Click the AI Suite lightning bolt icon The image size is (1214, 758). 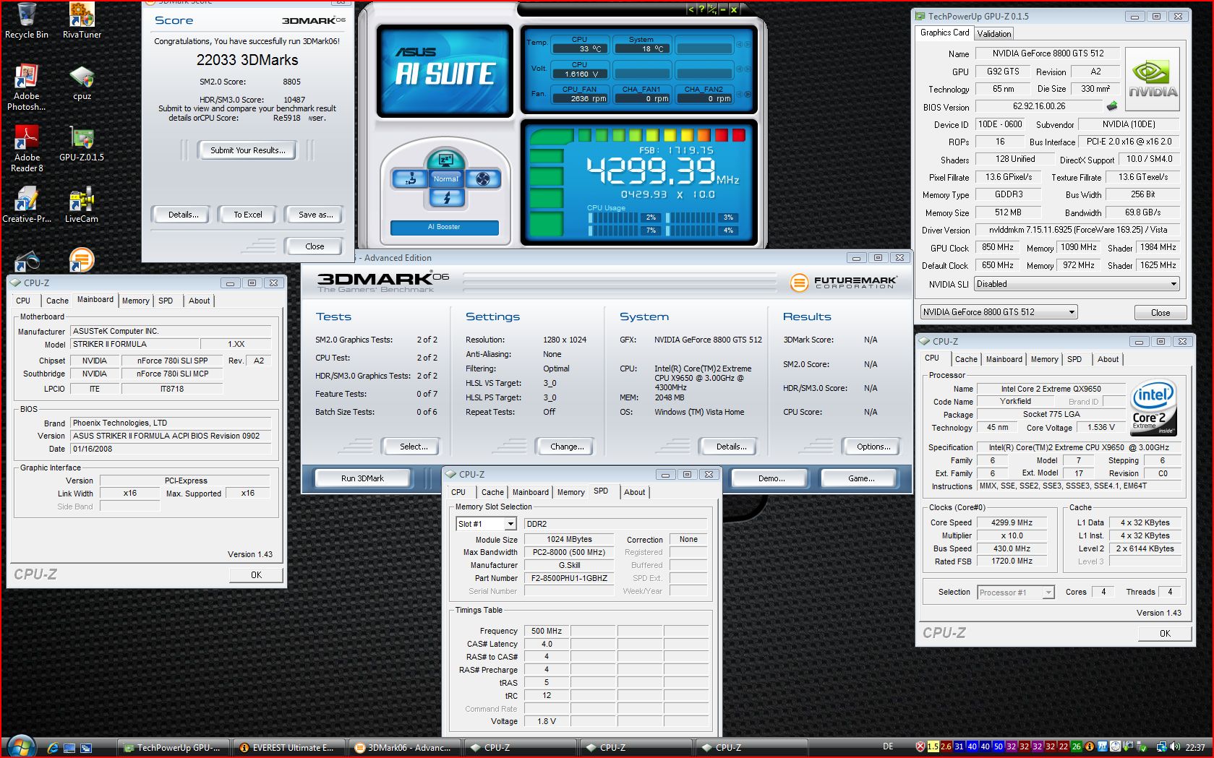pos(446,198)
